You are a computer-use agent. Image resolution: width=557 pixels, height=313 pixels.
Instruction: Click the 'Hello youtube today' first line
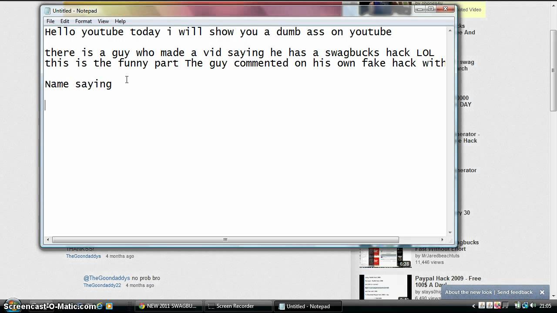[218, 32]
